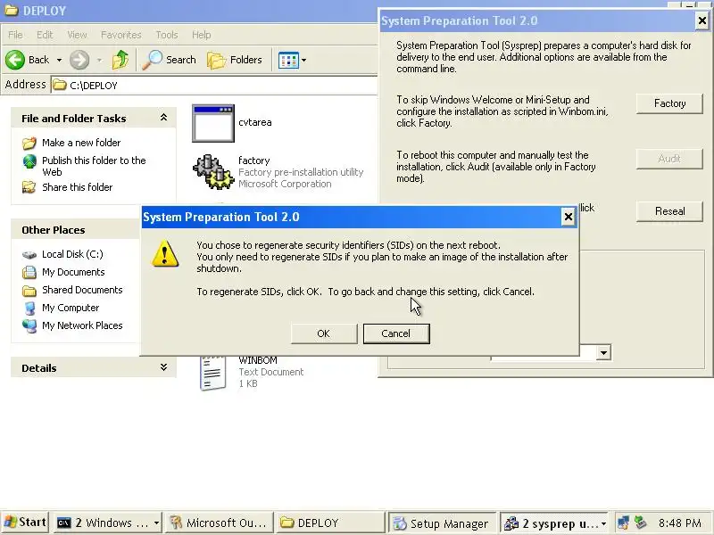Open the Help menu
This screenshot has height=535, width=714.
pyautogui.click(x=202, y=35)
